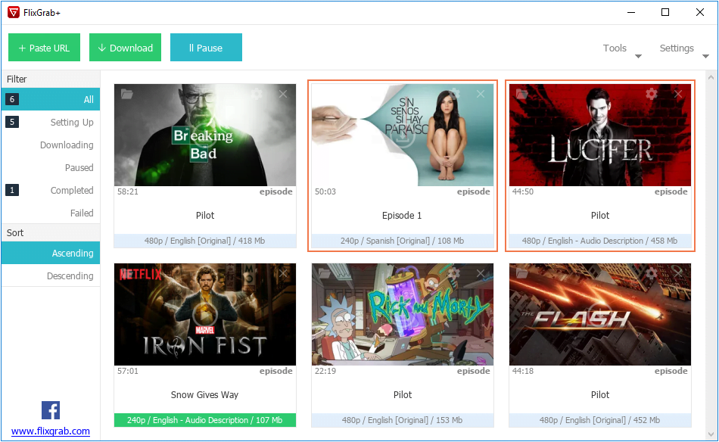
Task: Open the Rick and Morty folder icon
Action: tap(324, 273)
